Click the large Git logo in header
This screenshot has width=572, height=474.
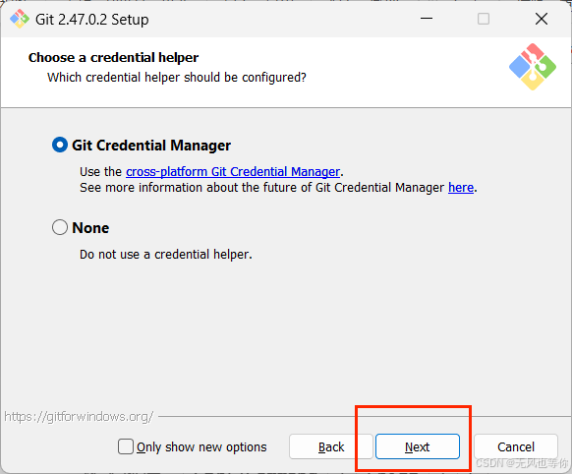click(x=533, y=67)
